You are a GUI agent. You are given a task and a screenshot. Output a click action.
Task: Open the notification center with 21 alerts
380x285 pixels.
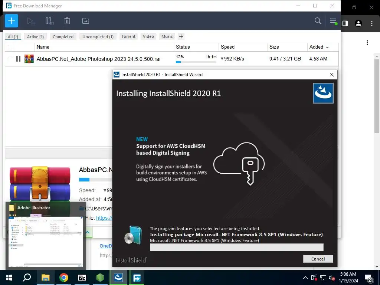tap(369, 278)
